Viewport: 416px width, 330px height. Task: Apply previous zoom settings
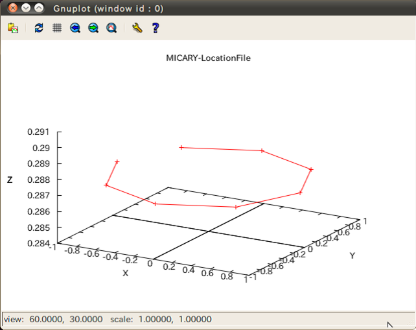tap(75, 28)
